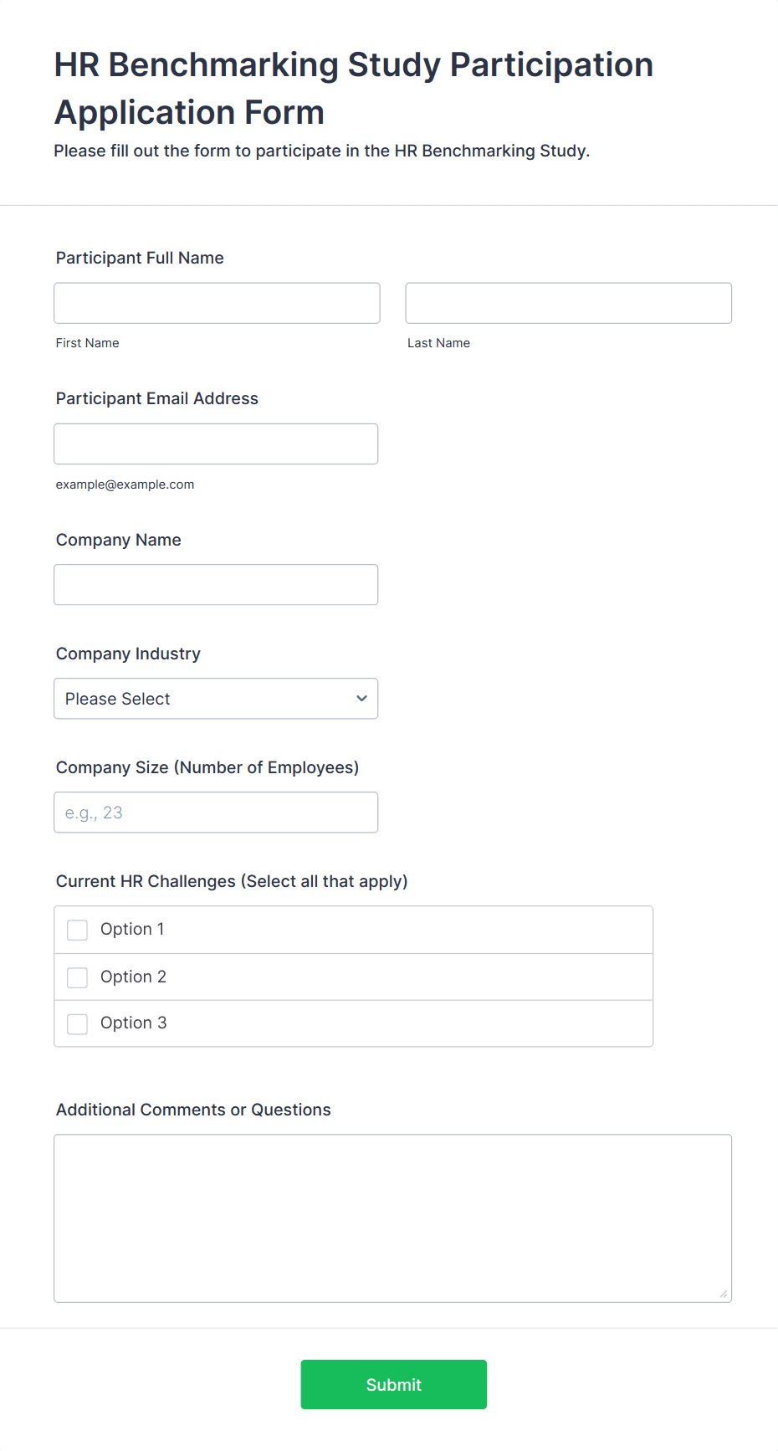Enable the Option 3 checkbox
The width and height of the screenshot is (778, 1451).
(x=78, y=1023)
